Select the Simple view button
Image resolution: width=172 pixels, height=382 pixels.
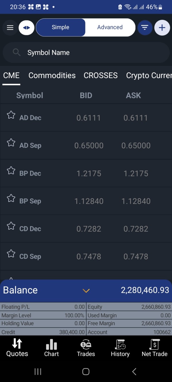(60, 28)
